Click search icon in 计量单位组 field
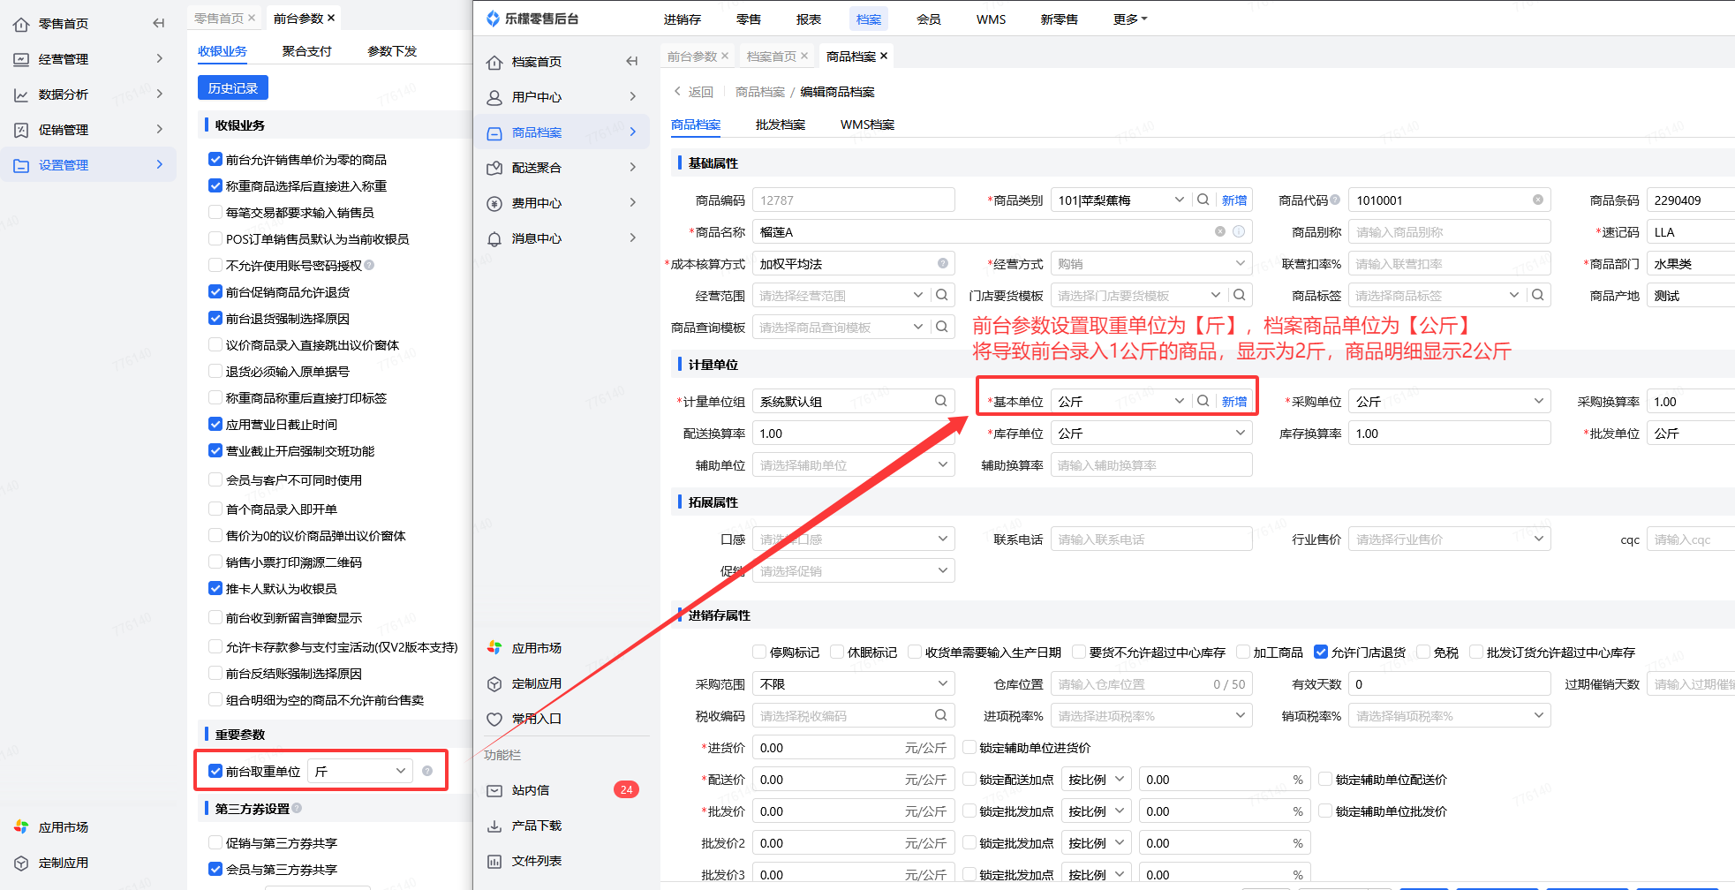The image size is (1735, 890). pos(941,401)
